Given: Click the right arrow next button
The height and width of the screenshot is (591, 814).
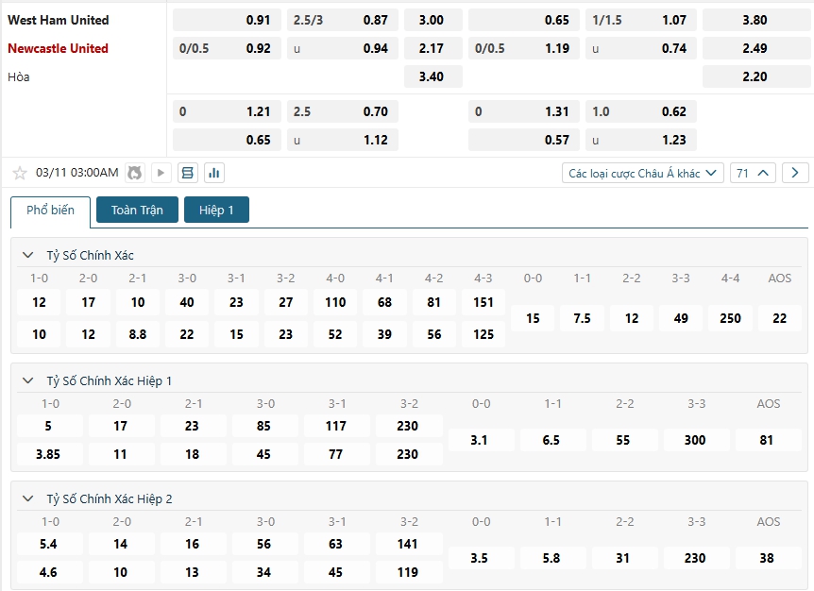Looking at the screenshot, I should pyautogui.click(x=795, y=173).
